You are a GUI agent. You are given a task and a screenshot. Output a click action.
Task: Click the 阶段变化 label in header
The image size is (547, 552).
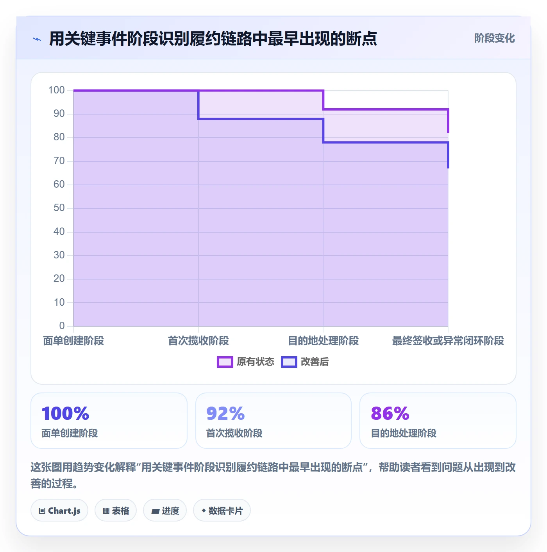(x=494, y=38)
